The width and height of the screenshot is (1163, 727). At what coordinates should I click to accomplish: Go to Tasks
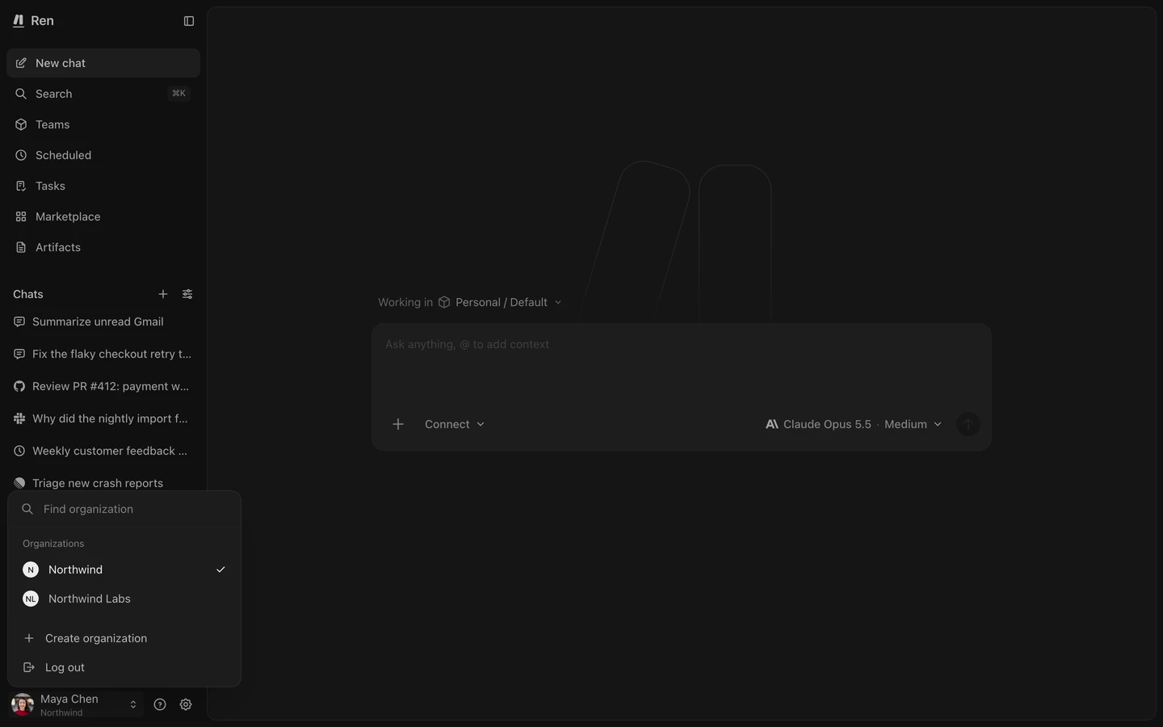(103, 186)
